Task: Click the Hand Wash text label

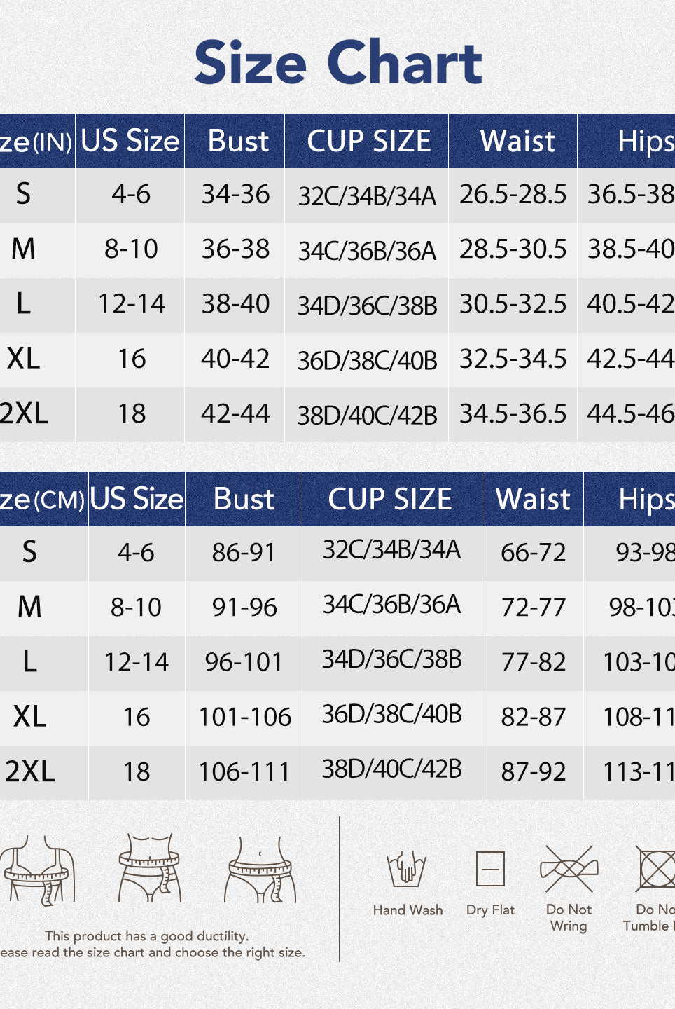Action: click(x=408, y=910)
